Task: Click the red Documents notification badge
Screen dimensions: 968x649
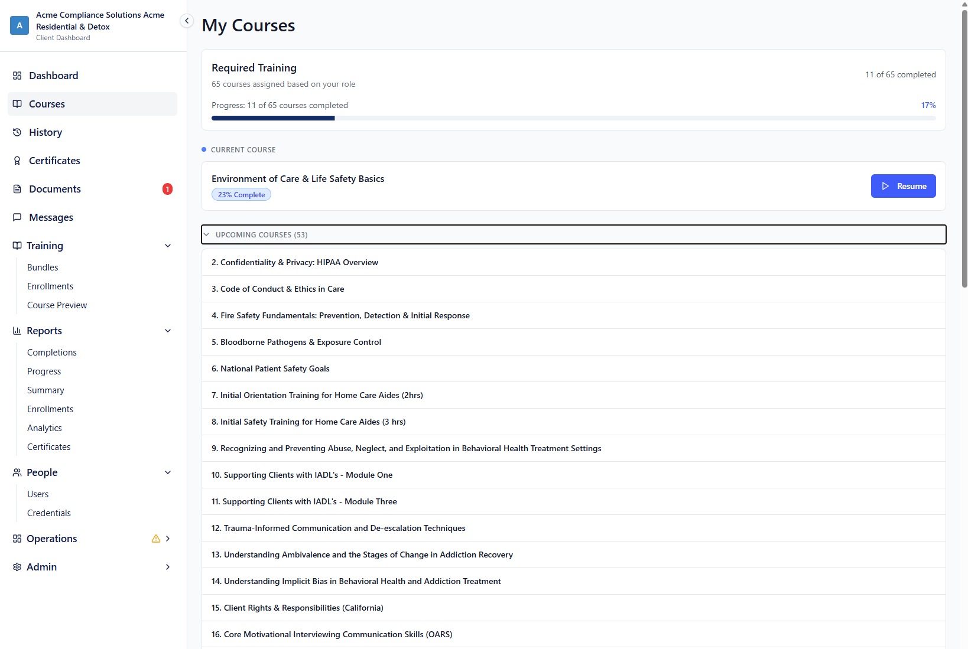Action: [168, 189]
